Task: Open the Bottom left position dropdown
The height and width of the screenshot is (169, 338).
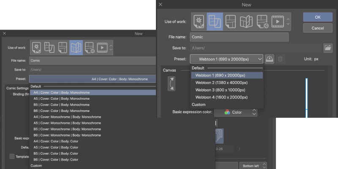Action: click(x=253, y=166)
